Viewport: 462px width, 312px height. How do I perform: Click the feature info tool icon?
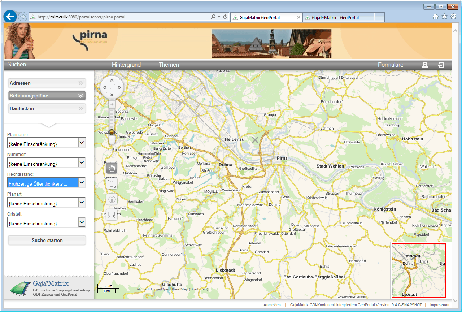click(x=112, y=199)
